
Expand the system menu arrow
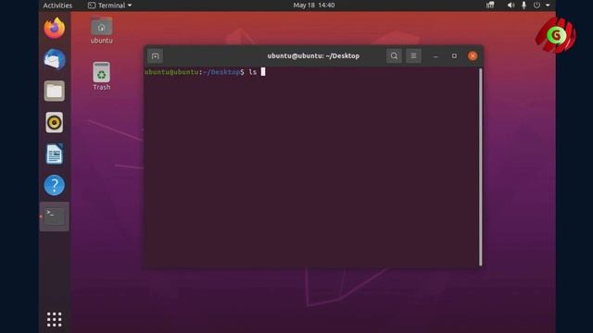point(548,6)
